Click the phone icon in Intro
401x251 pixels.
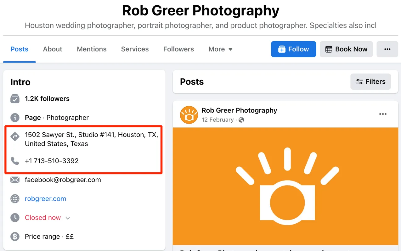pyautogui.click(x=15, y=161)
